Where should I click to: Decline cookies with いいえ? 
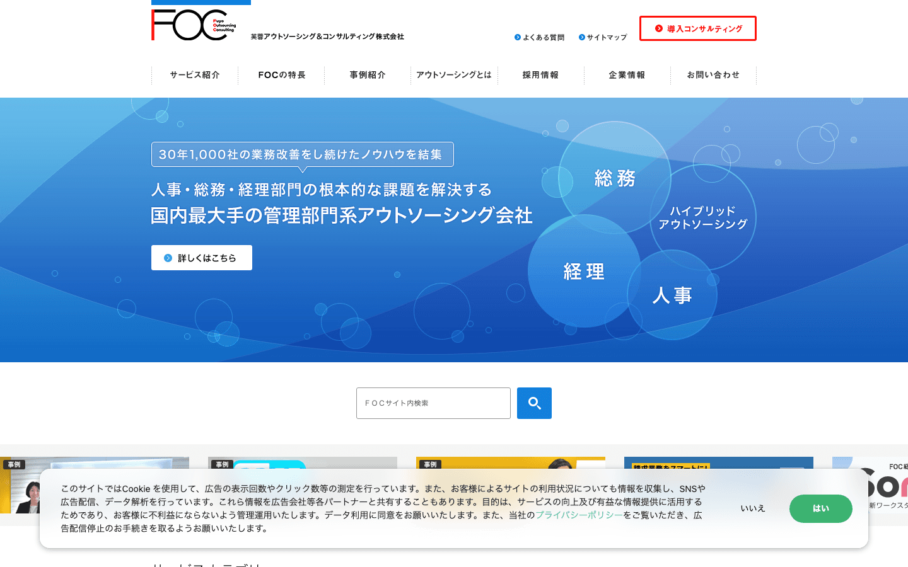[x=753, y=508]
